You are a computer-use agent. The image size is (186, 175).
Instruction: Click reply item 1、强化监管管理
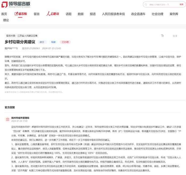point(96,149)
